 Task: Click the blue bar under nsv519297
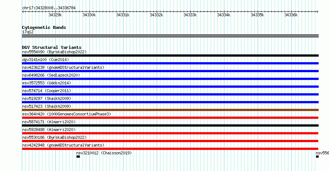(x=170, y=102)
